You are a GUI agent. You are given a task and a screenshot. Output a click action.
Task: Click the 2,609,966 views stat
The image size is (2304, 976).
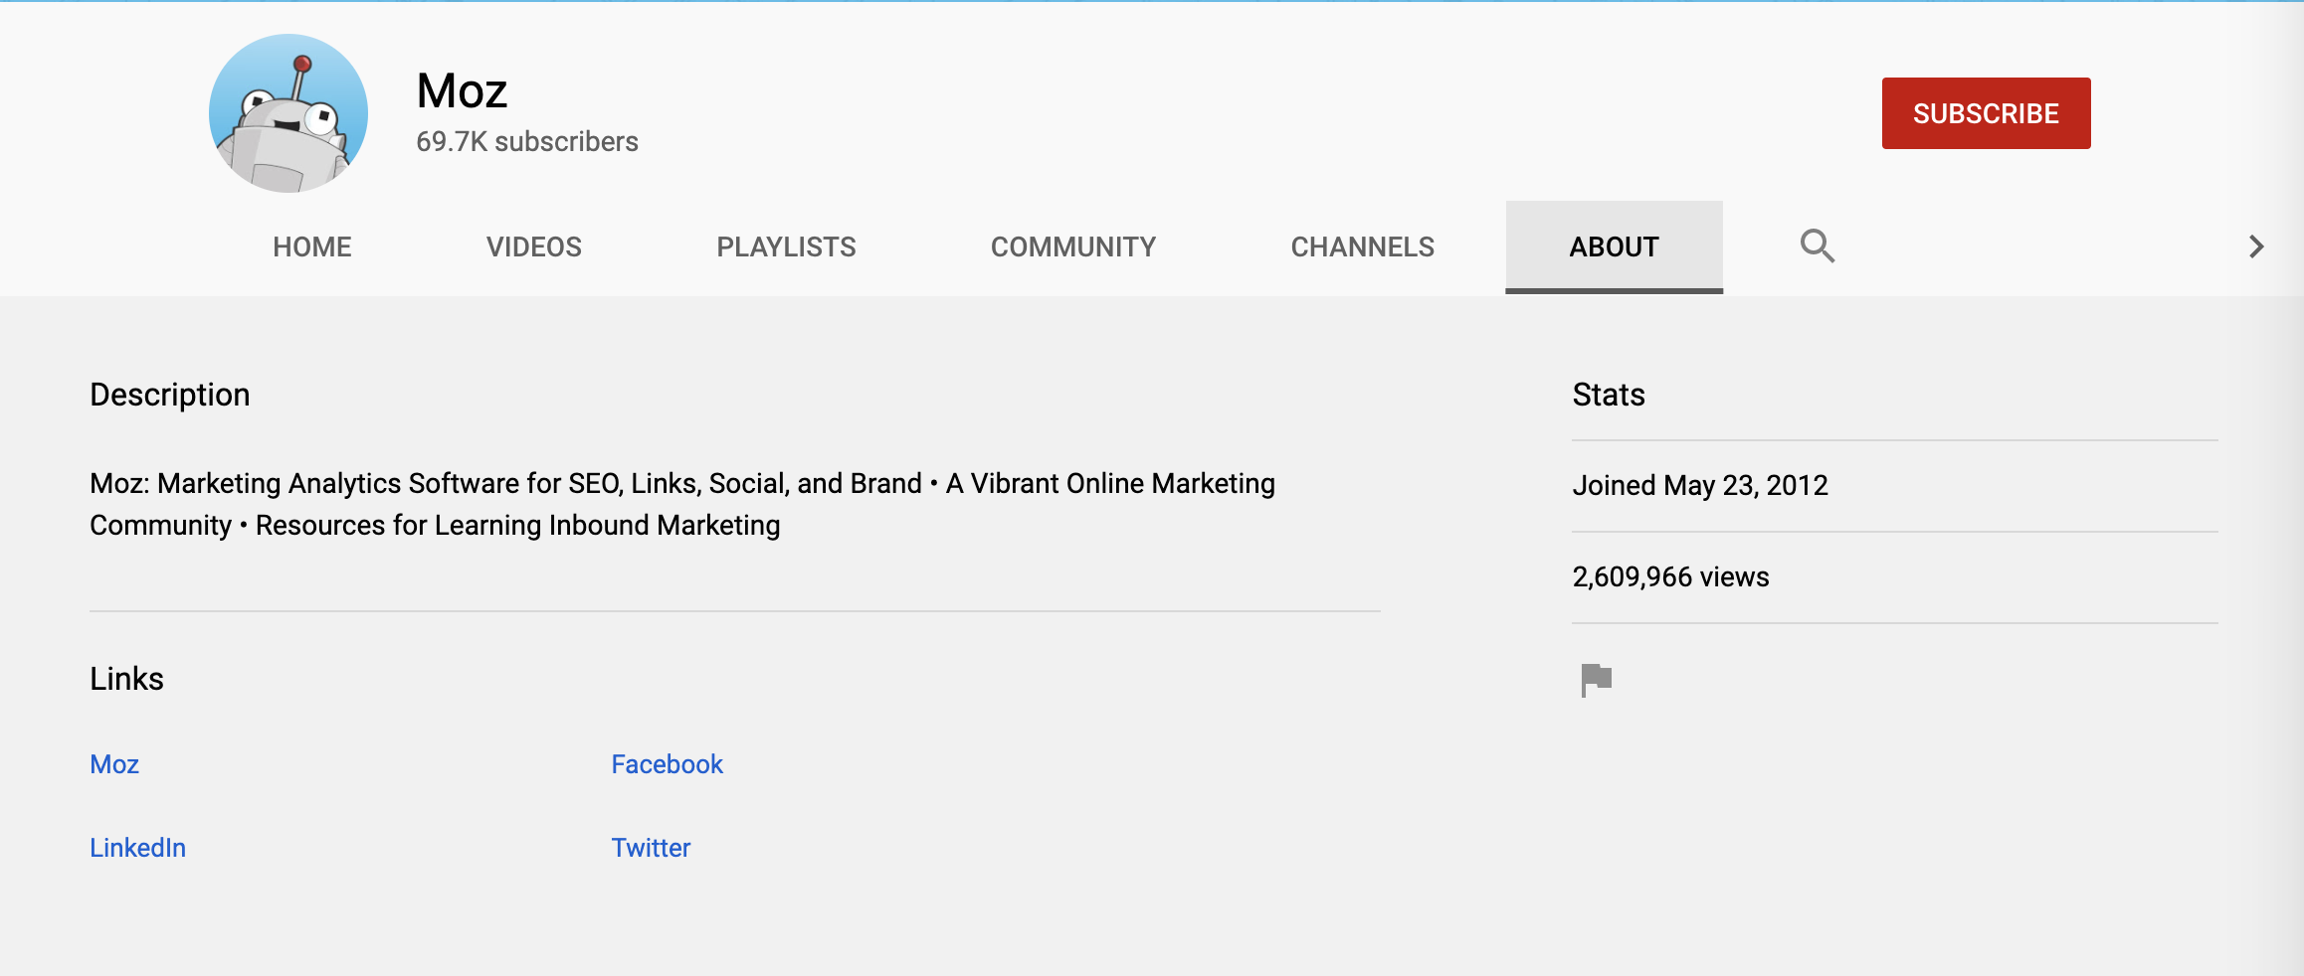pyautogui.click(x=1670, y=576)
